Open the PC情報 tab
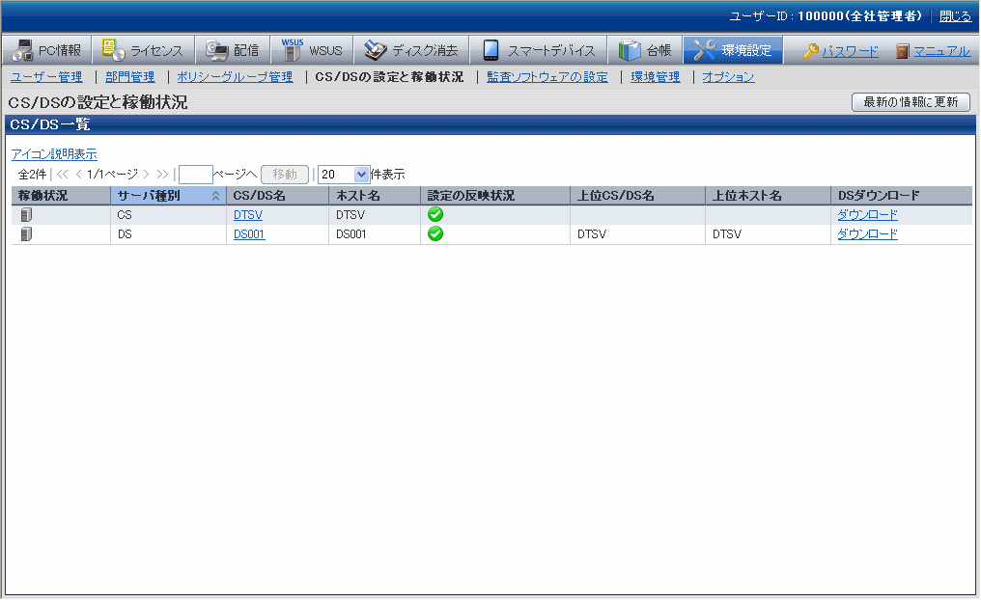Image resolution: width=981 pixels, height=600 pixels. tap(47, 50)
